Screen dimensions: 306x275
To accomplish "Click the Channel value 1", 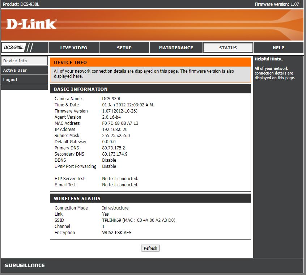I will [103, 227].
